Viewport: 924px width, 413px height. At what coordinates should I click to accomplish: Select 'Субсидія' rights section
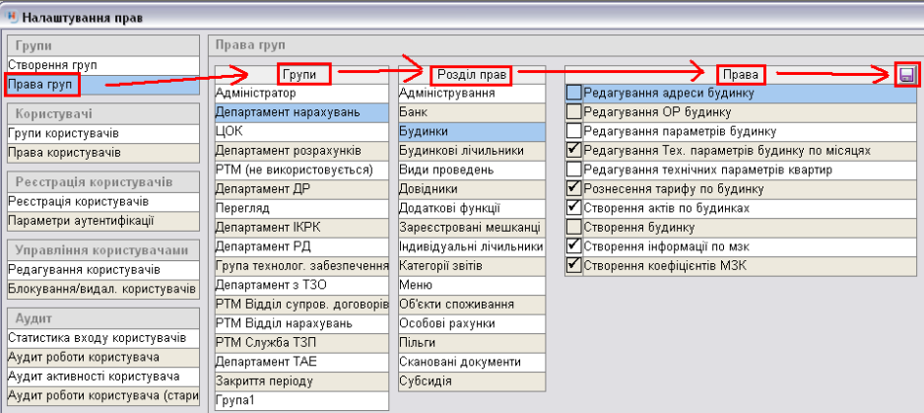click(x=427, y=381)
